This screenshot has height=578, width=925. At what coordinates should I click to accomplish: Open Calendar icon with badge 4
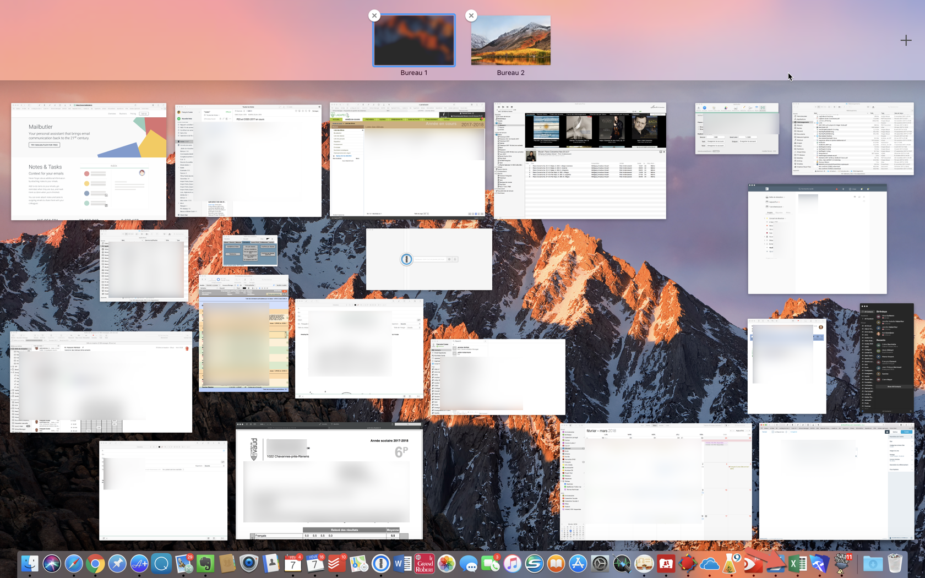[x=293, y=564]
